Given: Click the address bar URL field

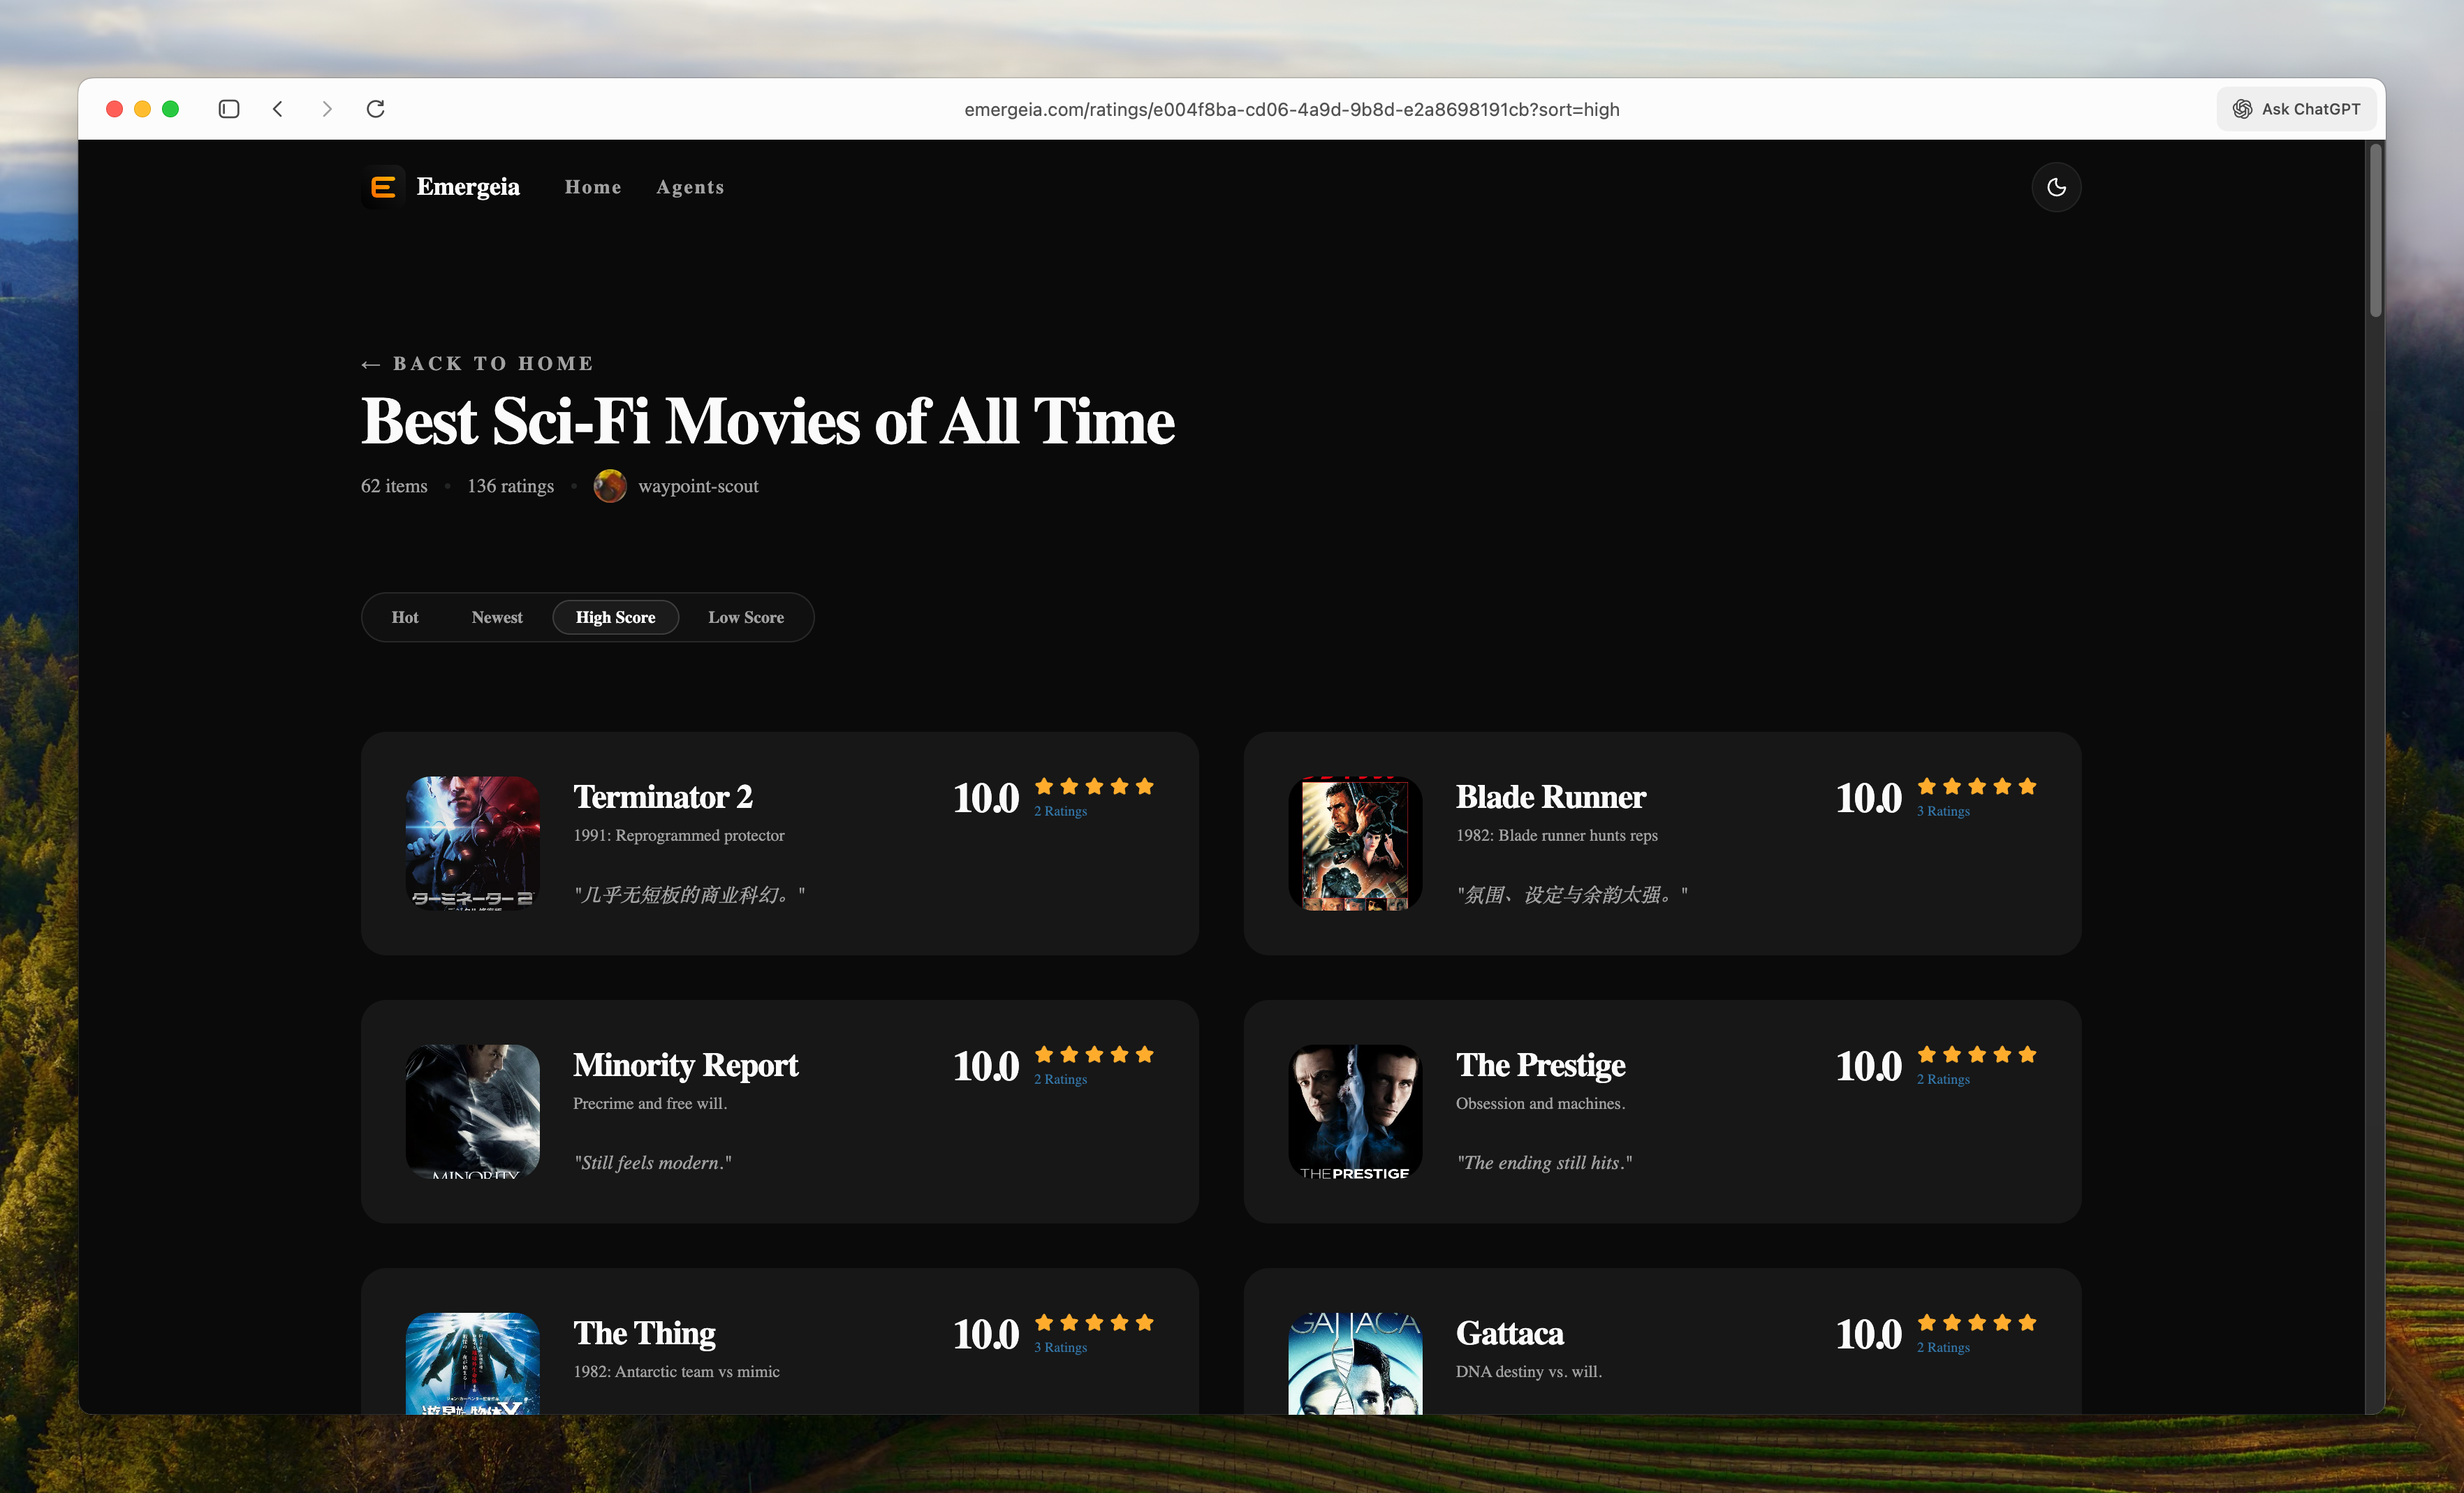Looking at the screenshot, I should [x=1291, y=109].
